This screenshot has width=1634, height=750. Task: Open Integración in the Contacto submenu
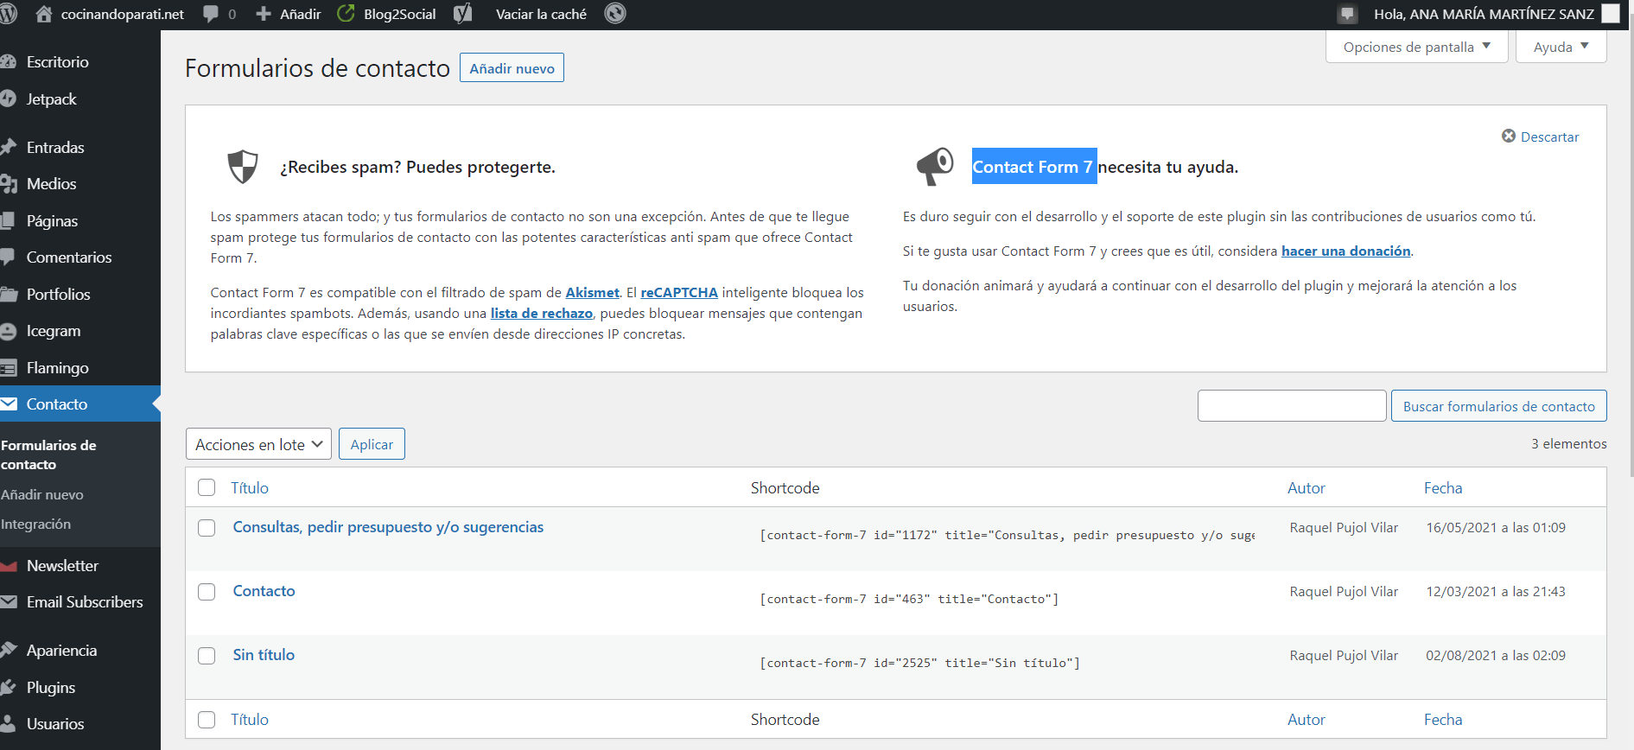pyautogui.click(x=36, y=524)
